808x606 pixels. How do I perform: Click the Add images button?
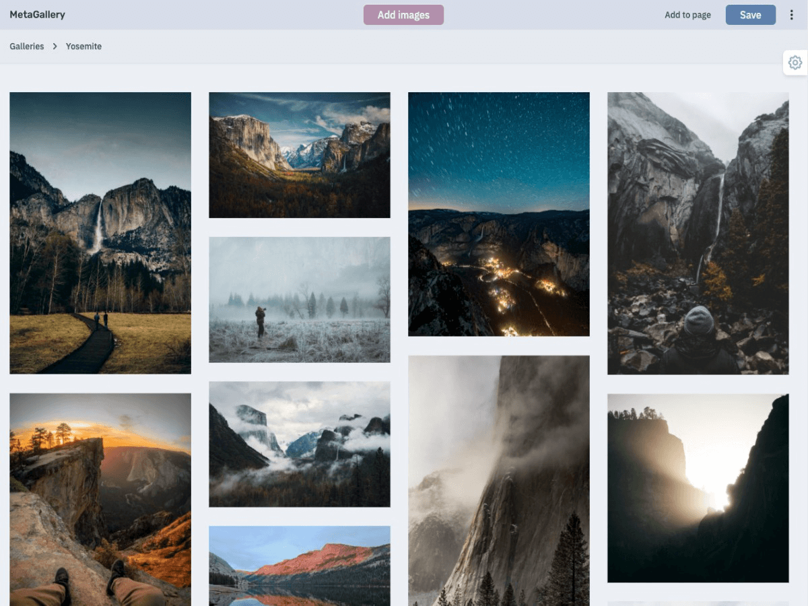coord(403,15)
